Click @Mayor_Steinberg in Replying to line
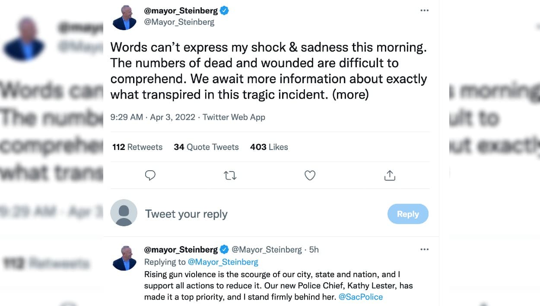Image resolution: width=540 pixels, height=306 pixels. click(x=223, y=262)
